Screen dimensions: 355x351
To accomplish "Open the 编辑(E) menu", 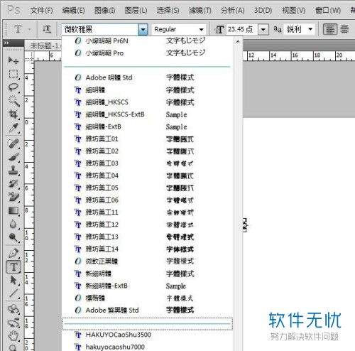I will coord(73,11).
